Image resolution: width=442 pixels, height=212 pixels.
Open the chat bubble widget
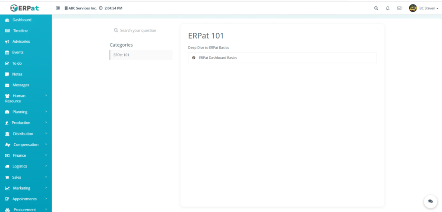tap(430, 201)
